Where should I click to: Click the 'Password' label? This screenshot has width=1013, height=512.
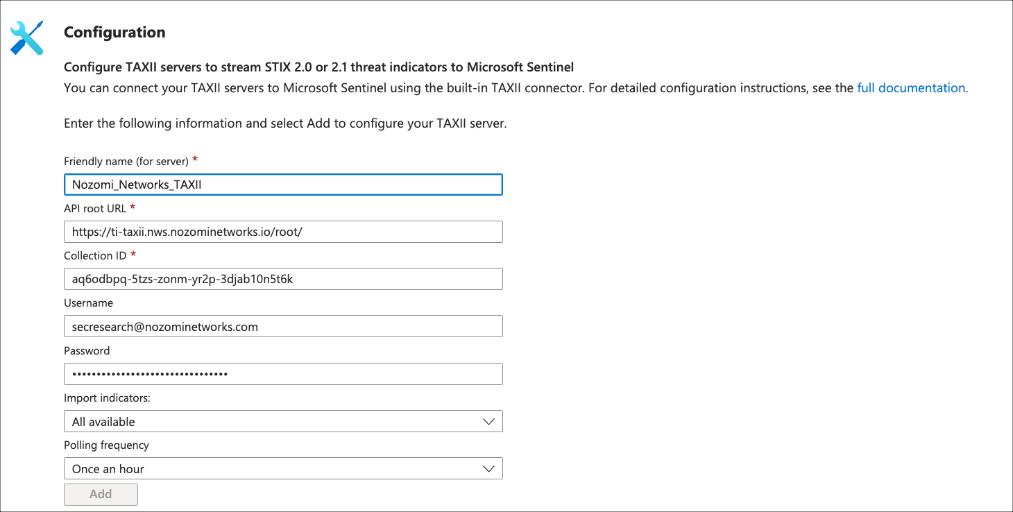pos(87,350)
